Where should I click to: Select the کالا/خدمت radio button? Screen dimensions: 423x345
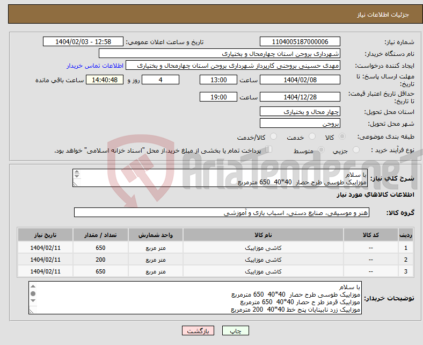(x=274, y=136)
